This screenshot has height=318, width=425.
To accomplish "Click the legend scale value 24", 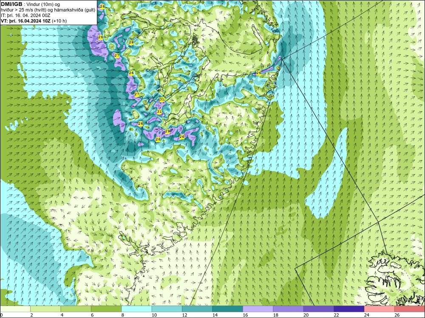I will coord(367,315).
